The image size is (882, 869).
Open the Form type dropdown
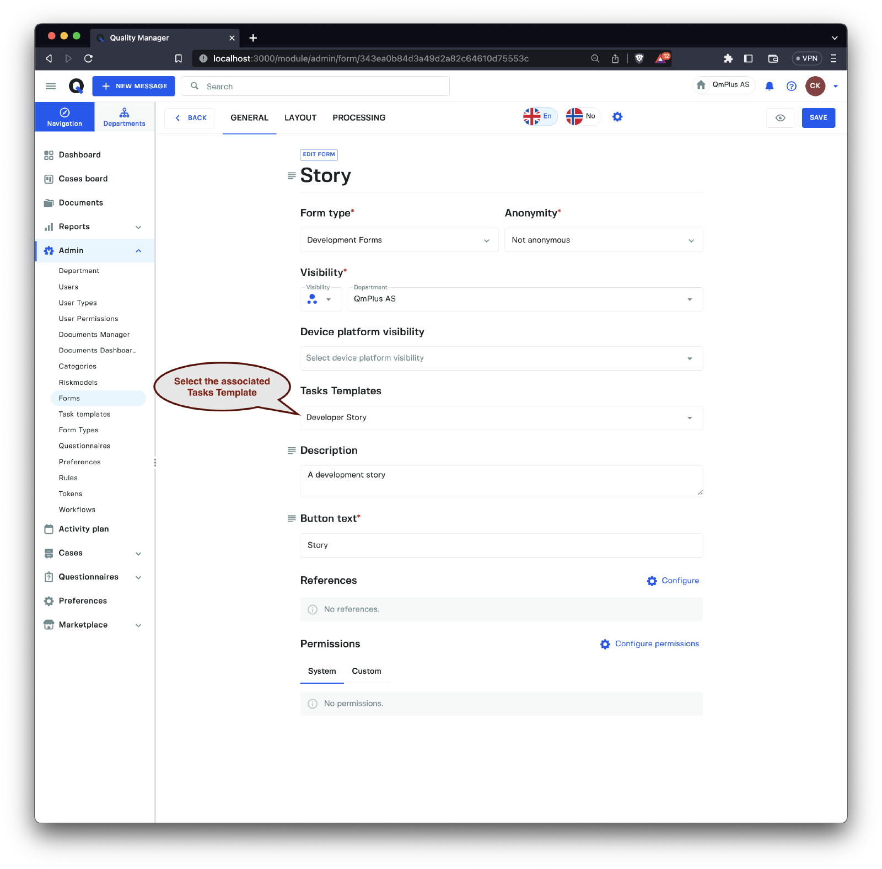point(399,240)
